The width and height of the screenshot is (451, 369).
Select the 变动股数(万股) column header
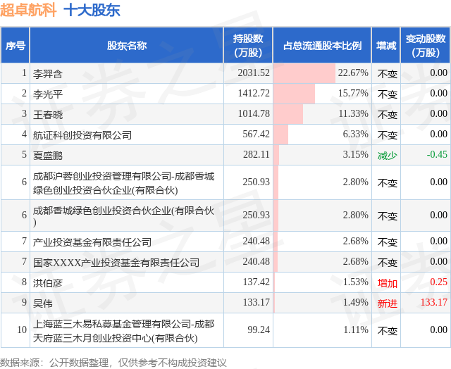(426, 45)
